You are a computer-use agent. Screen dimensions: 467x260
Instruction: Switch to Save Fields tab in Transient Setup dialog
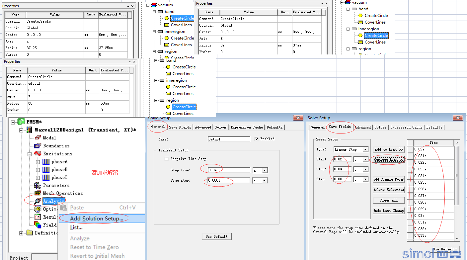[x=180, y=127]
